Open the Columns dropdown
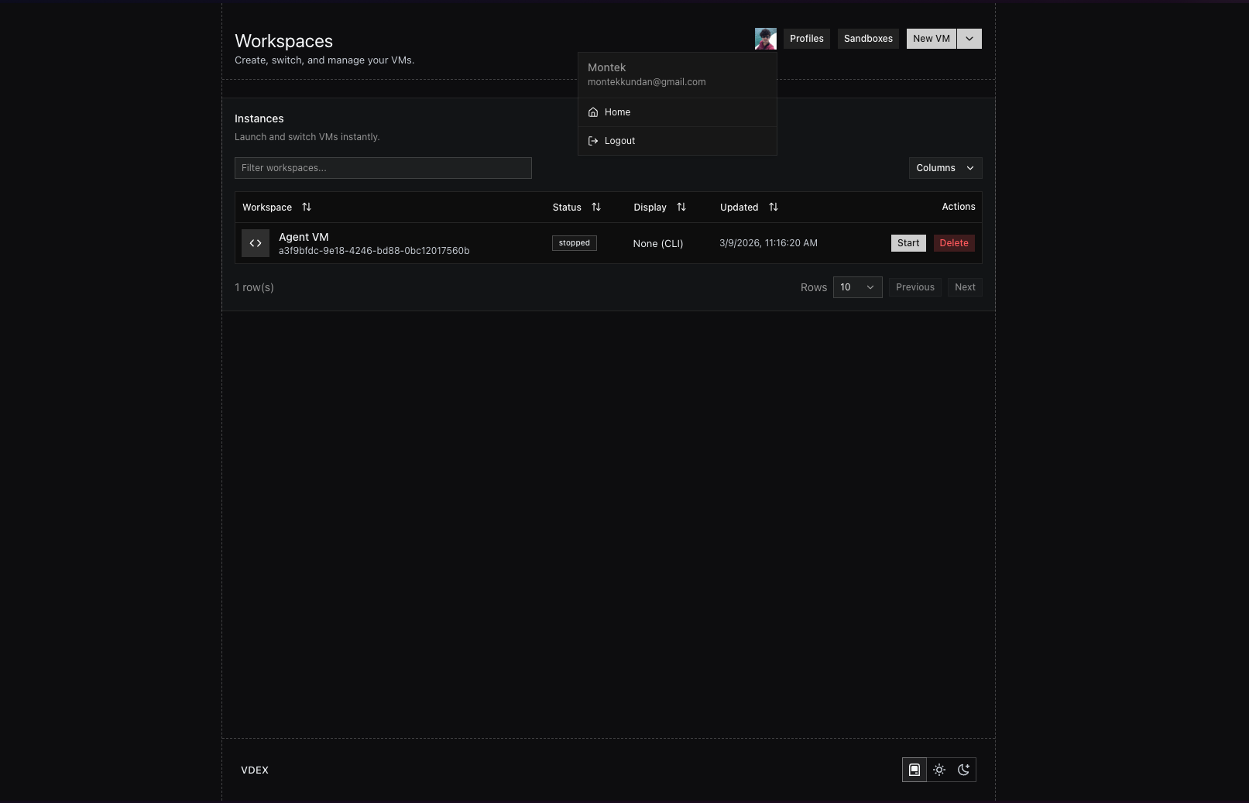The width and height of the screenshot is (1249, 803). [x=945, y=168]
